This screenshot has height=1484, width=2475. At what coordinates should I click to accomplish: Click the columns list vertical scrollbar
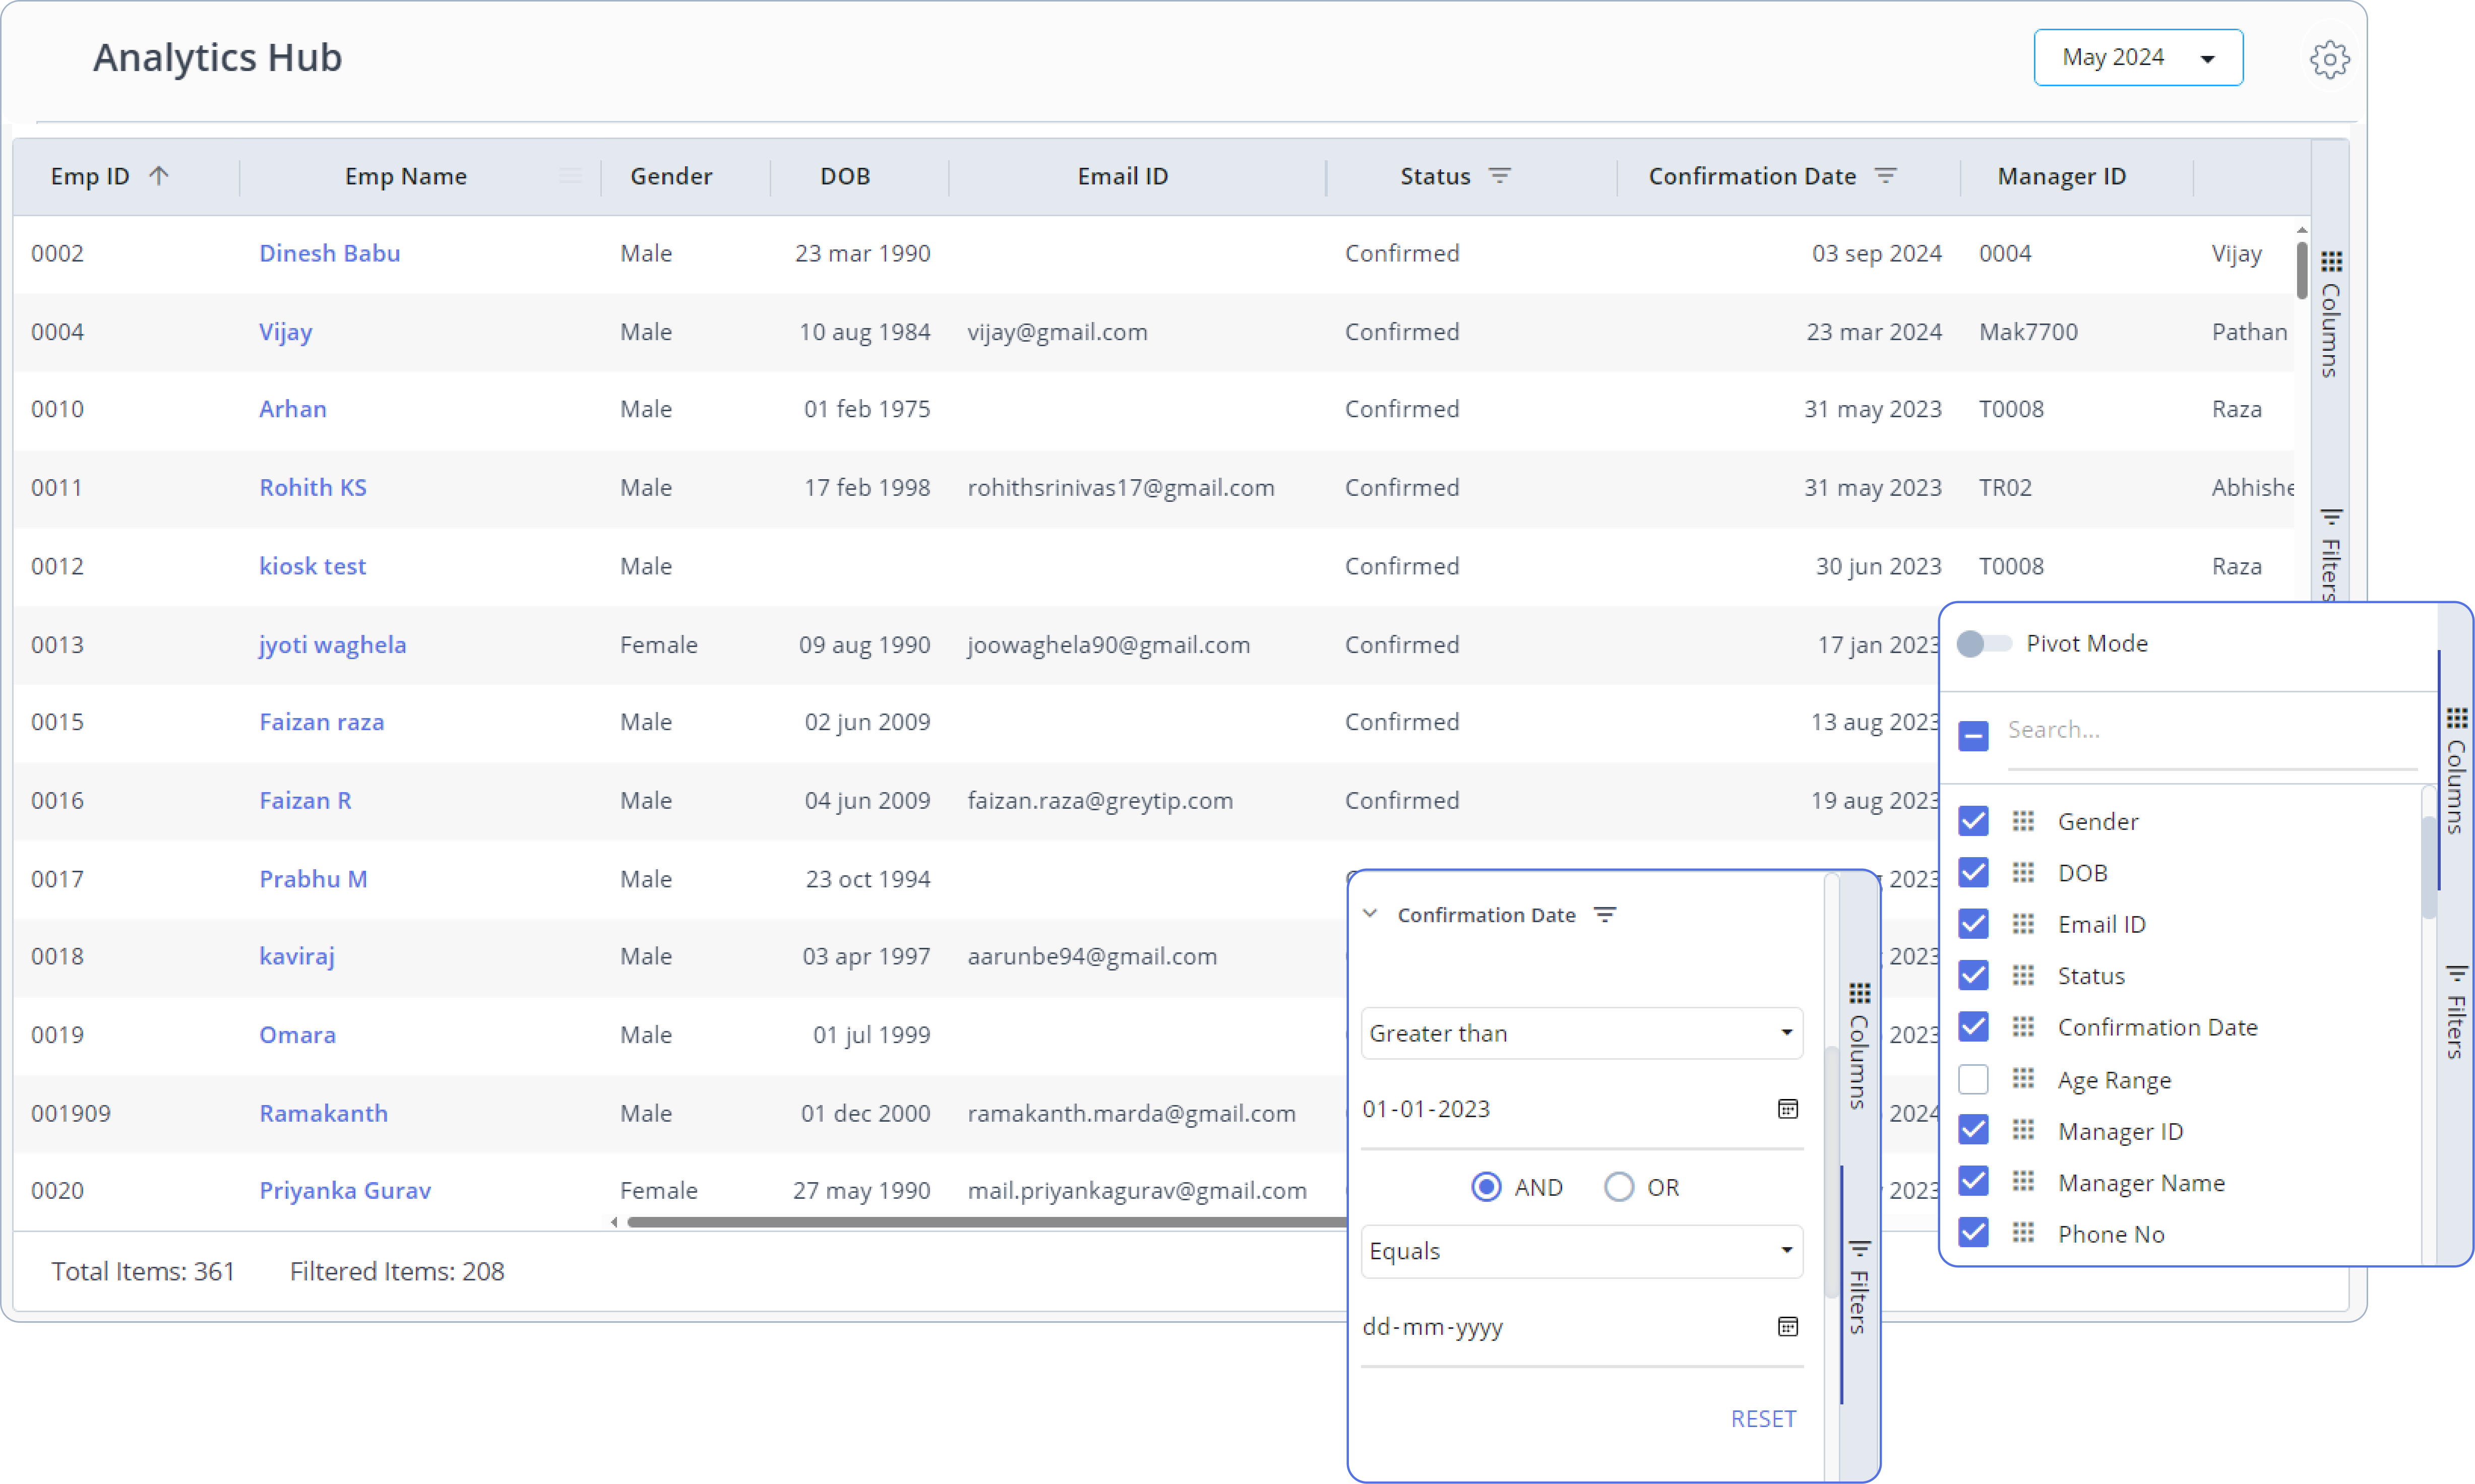pyautogui.click(x=2428, y=868)
